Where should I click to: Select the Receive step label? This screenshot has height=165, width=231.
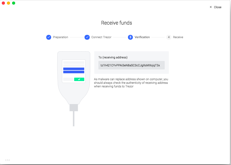(x=178, y=37)
